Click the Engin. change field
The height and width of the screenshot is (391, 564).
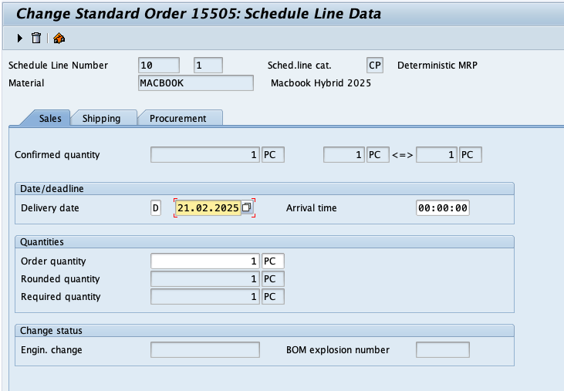(x=205, y=349)
